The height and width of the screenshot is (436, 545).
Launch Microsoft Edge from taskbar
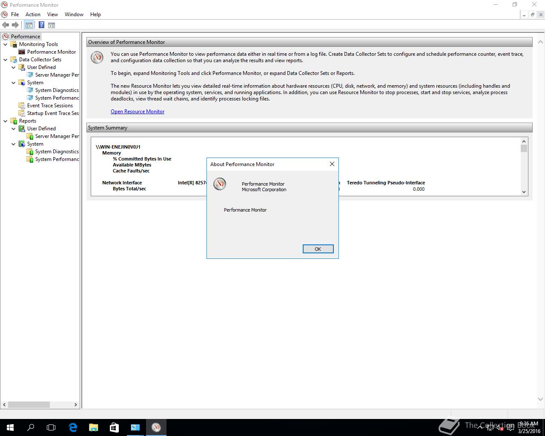click(73, 427)
